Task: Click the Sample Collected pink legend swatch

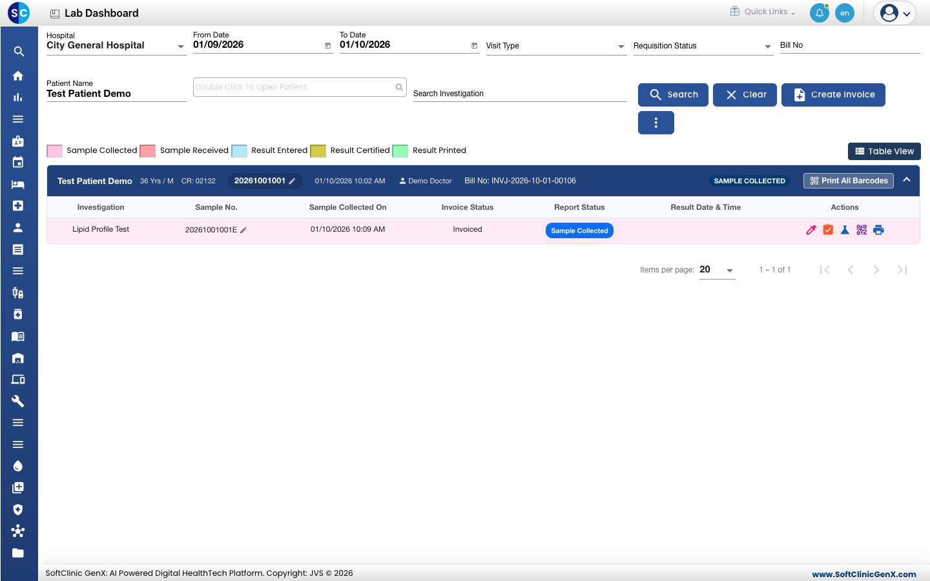Action: coord(55,151)
